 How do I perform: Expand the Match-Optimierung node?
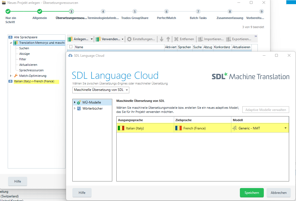coord(11,76)
